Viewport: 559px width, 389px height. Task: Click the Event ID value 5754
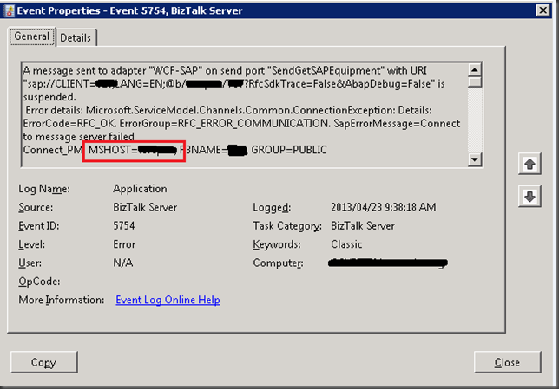pos(124,225)
